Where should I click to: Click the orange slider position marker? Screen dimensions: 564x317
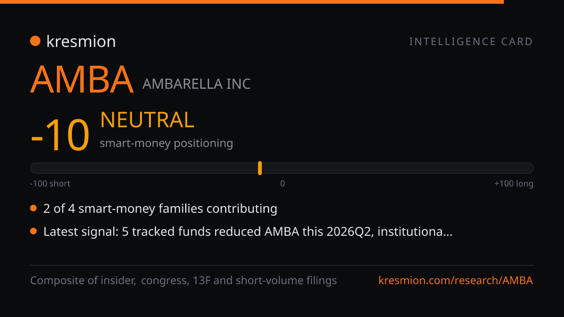pos(260,168)
